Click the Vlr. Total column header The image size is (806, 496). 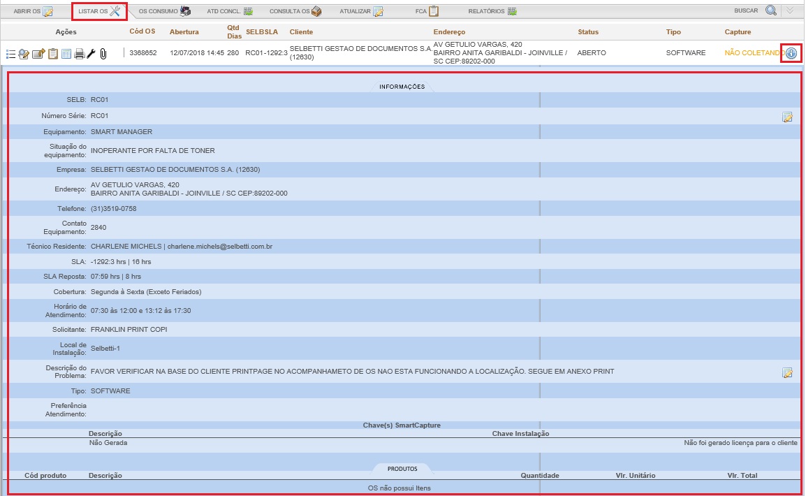742,476
